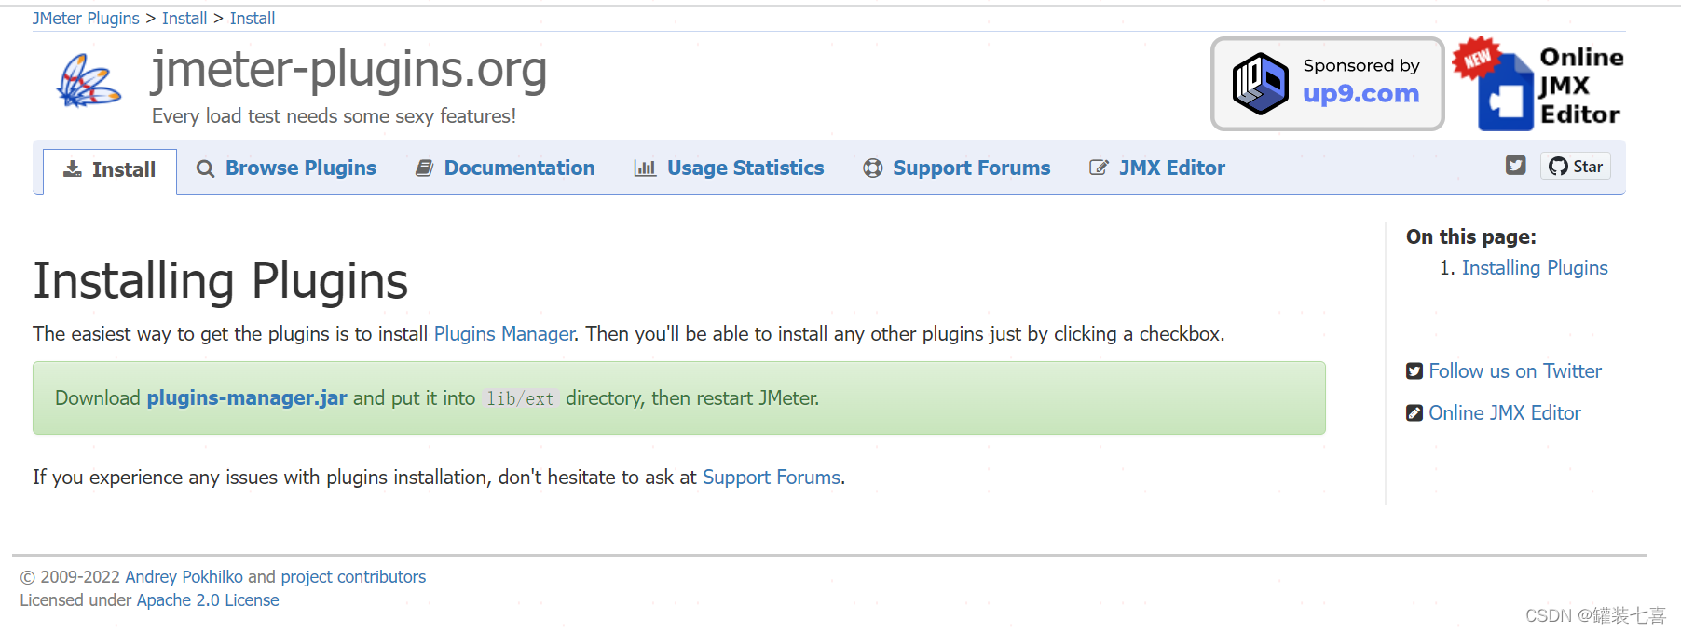Open the Support Forums tab
Screen dimensions: 1681x633
957,168
